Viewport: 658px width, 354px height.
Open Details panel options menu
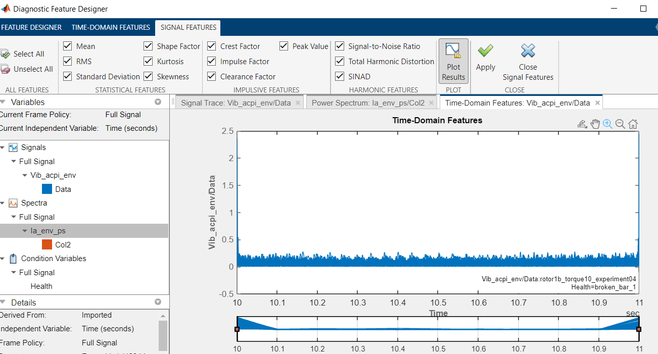coord(158,302)
